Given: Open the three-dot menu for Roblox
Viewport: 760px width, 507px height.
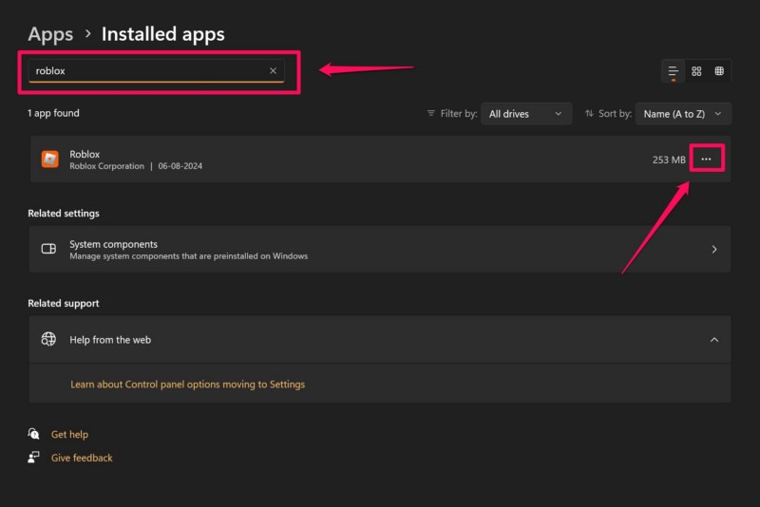Looking at the screenshot, I should pyautogui.click(x=706, y=160).
